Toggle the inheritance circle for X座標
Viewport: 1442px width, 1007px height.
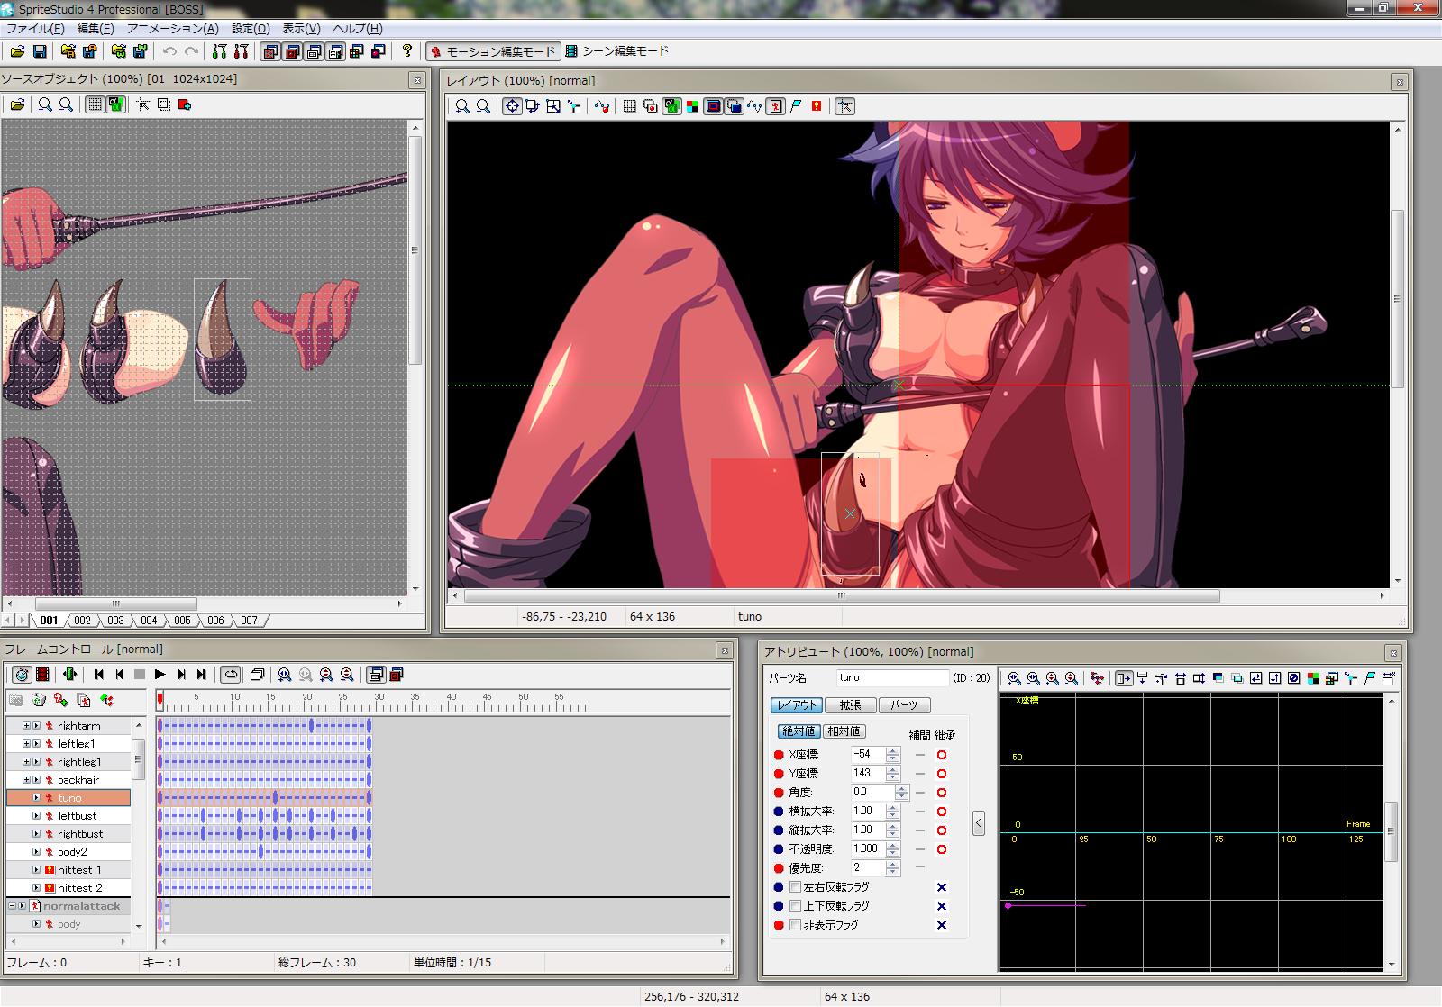pos(942,755)
